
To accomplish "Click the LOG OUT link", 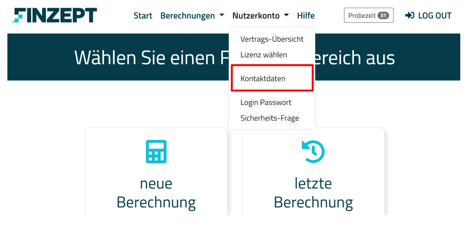I will point(428,15).
